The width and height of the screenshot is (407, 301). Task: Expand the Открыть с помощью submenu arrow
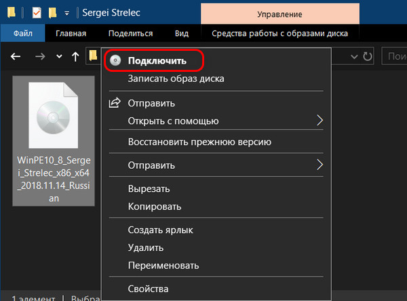tap(319, 121)
